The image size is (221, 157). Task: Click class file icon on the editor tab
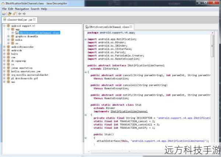click(87, 27)
